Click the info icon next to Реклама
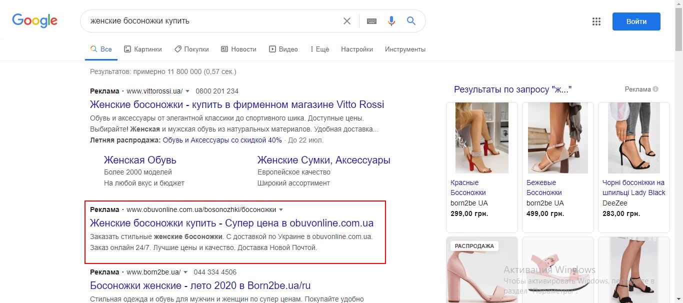Image resolution: width=683 pixels, height=303 pixels. (x=655, y=89)
